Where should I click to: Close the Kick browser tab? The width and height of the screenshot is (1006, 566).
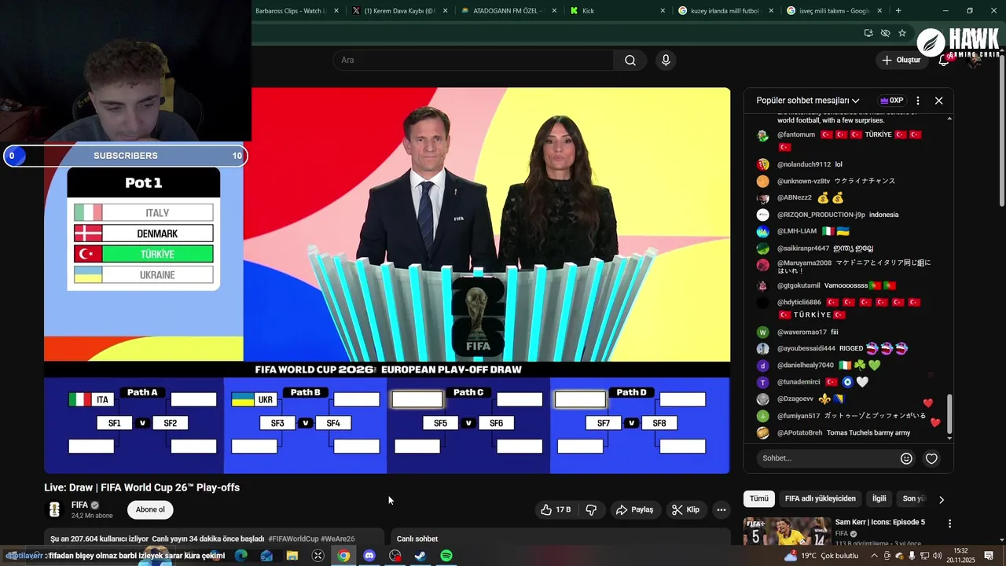tap(662, 11)
